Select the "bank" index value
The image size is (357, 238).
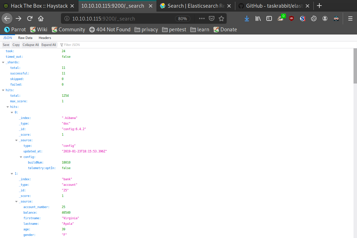click(67, 179)
